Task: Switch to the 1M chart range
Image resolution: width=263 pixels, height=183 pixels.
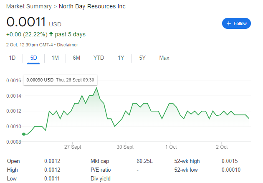Action: pos(55,58)
